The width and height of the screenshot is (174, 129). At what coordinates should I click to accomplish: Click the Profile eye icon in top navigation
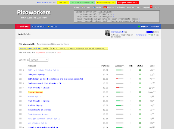click(x=94, y=7)
